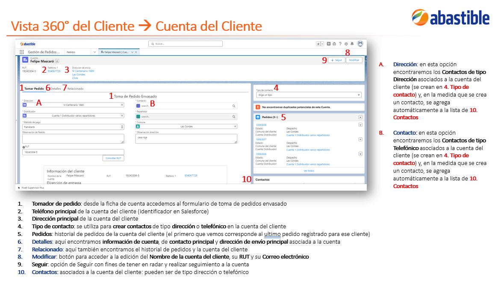Open the notifications bell icon
Screen dimensions: 504x283
tap(352, 44)
